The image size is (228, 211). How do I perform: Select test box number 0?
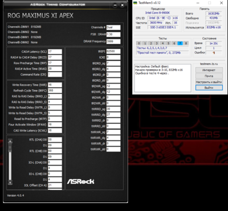(x=139, y=43)
